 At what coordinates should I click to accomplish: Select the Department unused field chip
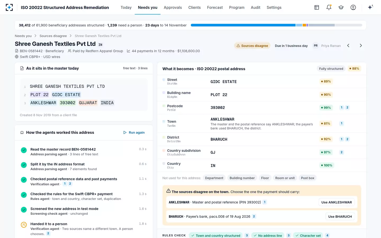214,178
